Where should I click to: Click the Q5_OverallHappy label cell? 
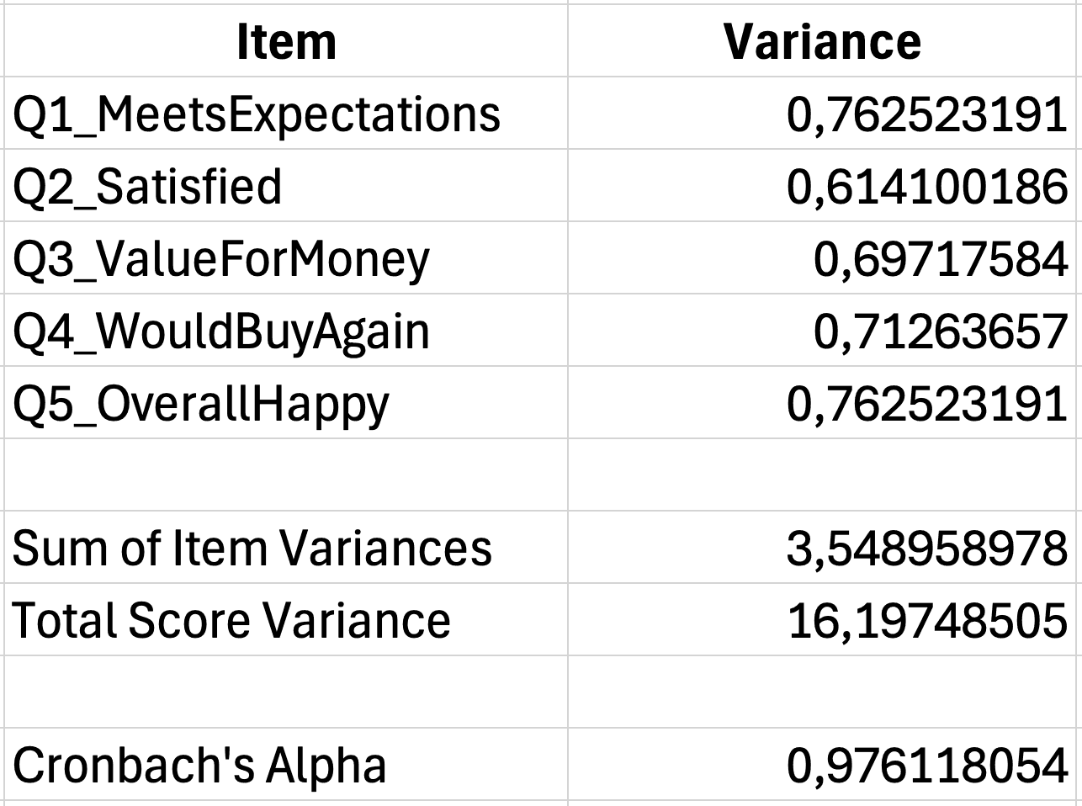pyautogui.click(x=202, y=403)
